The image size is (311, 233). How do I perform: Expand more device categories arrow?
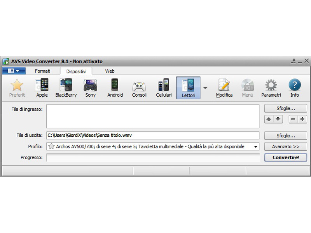click(205, 88)
